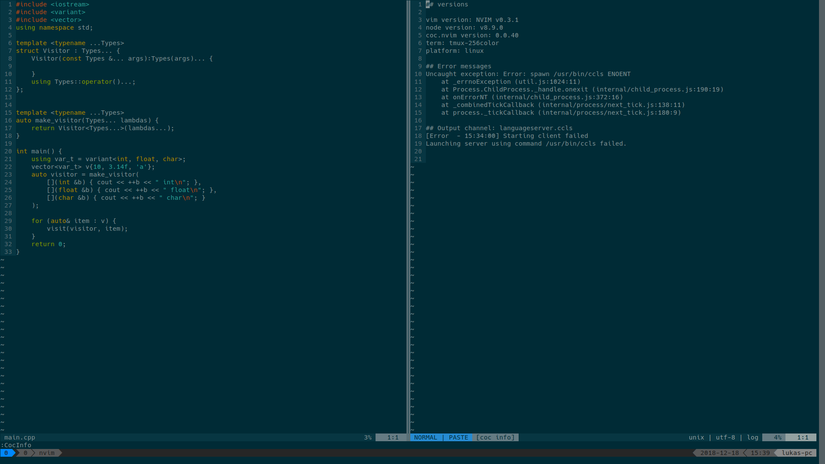Select the [coc info] statusline segment
The height and width of the screenshot is (464, 825).
point(495,437)
